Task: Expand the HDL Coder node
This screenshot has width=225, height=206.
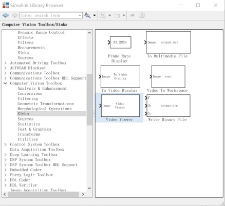Action: click(x=6, y=180)
